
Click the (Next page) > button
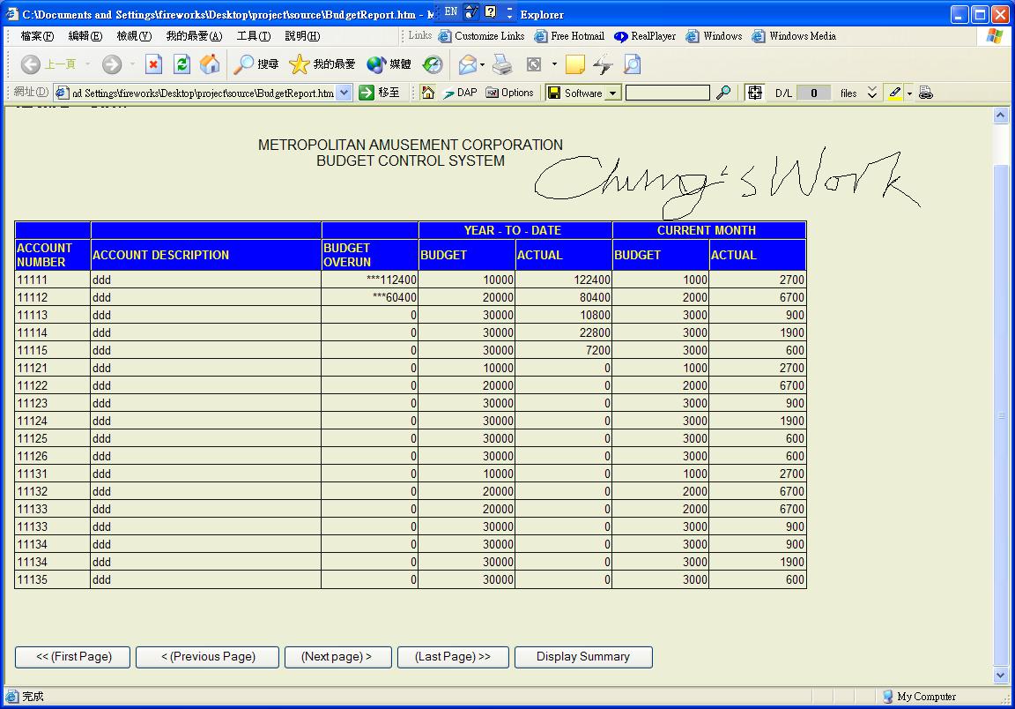click(337, 657)
